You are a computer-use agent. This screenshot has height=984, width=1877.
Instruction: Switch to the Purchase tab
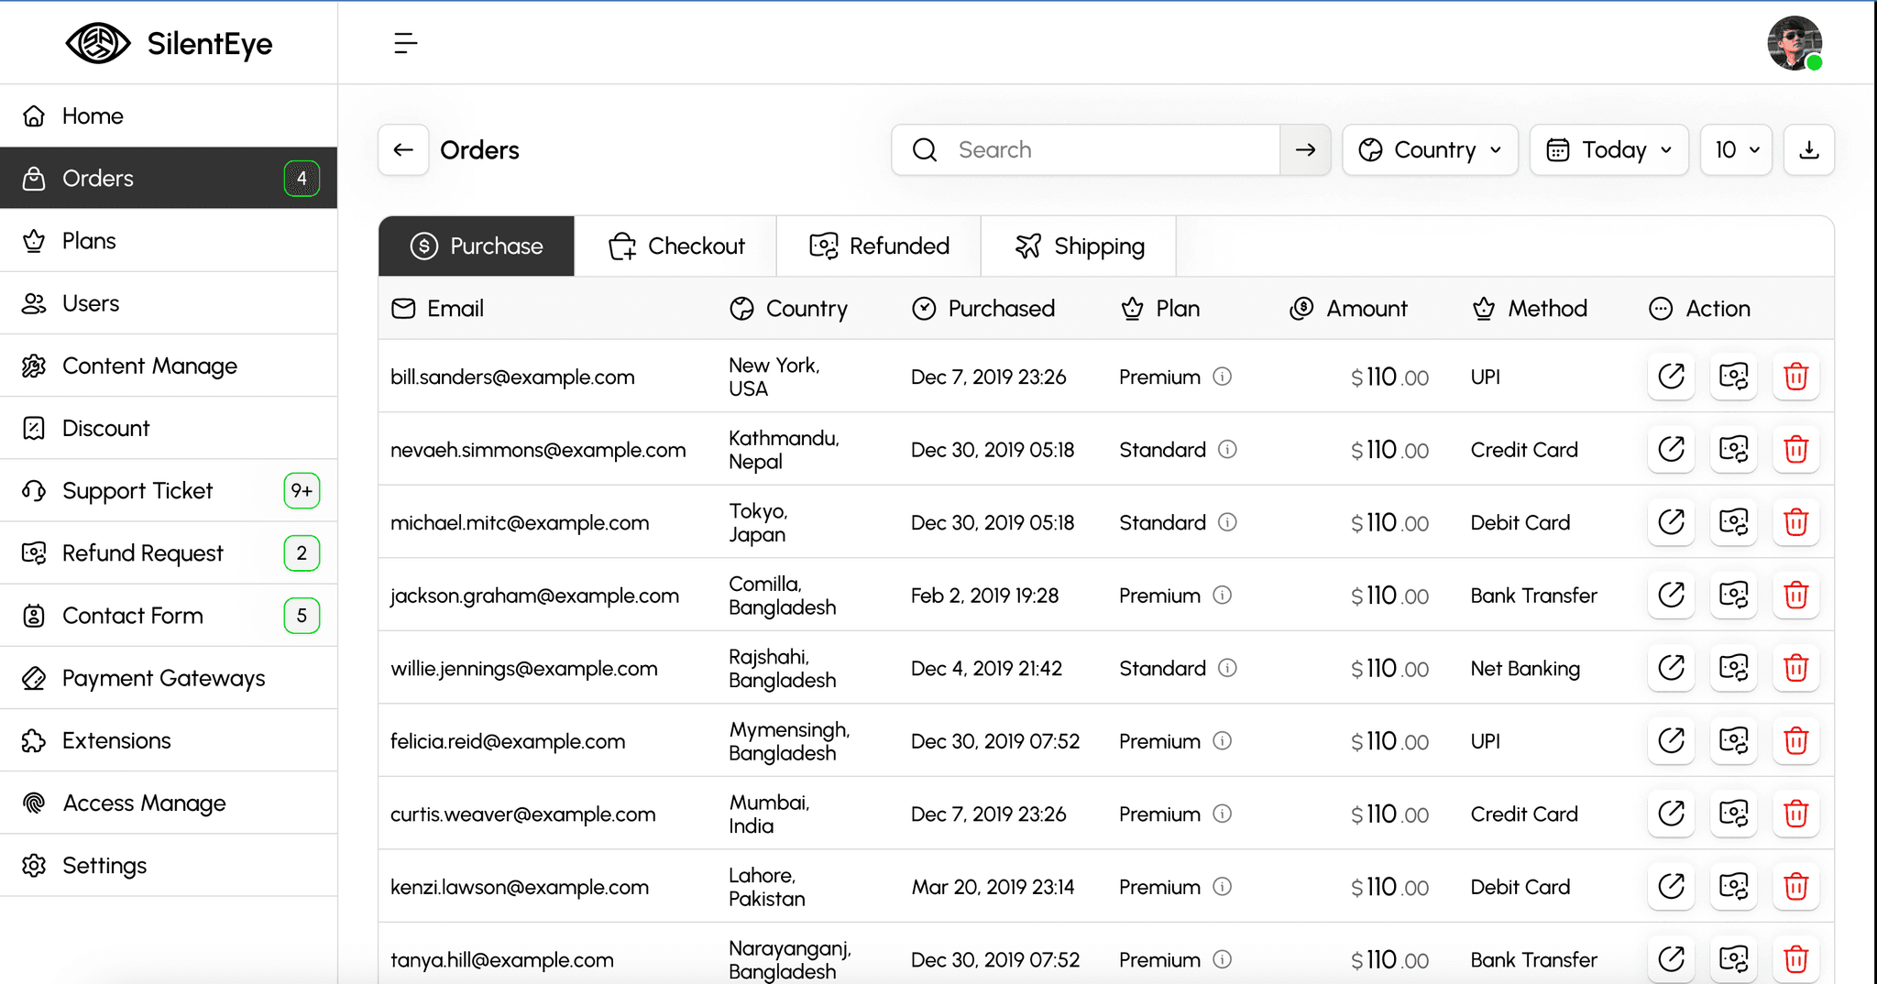(477, 246)
